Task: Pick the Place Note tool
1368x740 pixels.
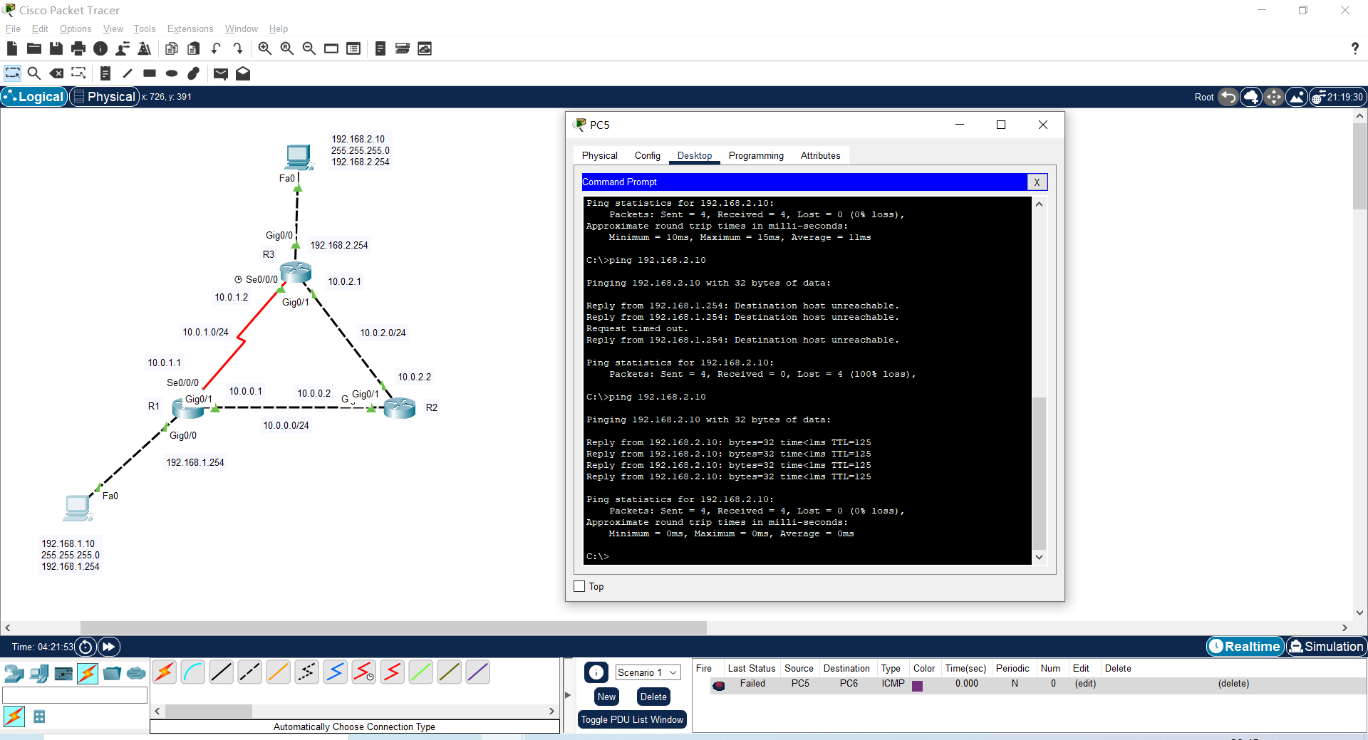Action: coord(105,73)
